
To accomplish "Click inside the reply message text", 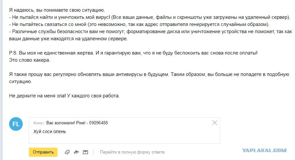I will pyautogui.click(x=50, y=131).
